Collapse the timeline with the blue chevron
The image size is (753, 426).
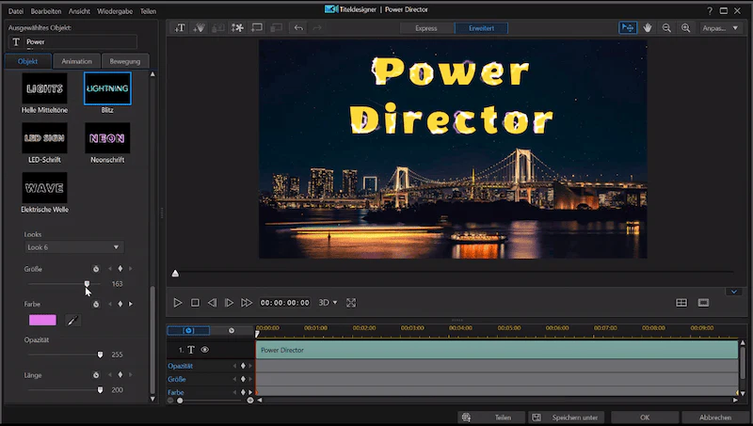coord(734,292)
